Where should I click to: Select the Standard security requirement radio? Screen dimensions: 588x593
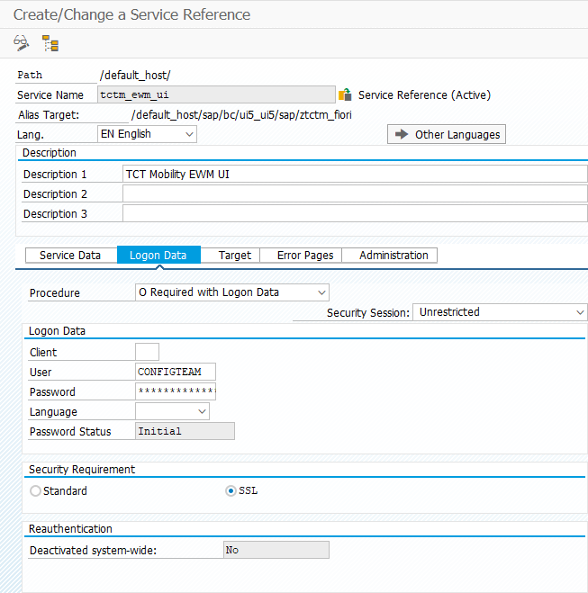pyautogui.click(x=36, y=491)
